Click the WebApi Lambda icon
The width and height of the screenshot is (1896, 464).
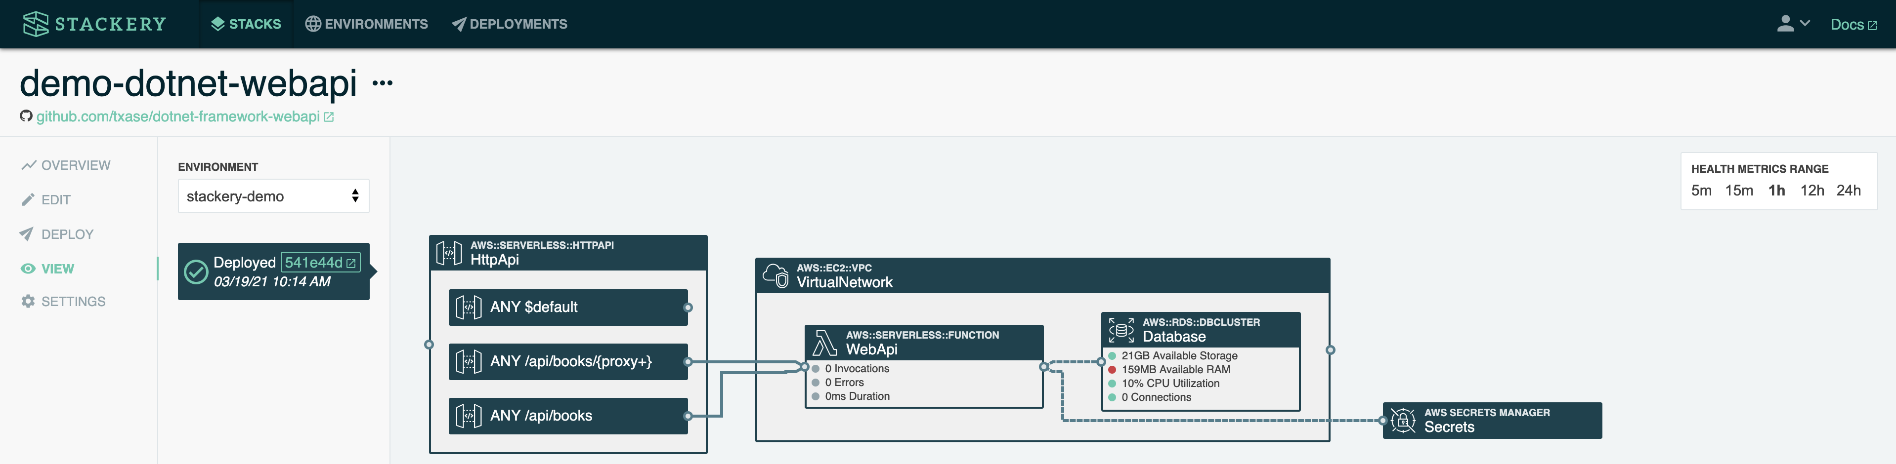coord(825,343)
